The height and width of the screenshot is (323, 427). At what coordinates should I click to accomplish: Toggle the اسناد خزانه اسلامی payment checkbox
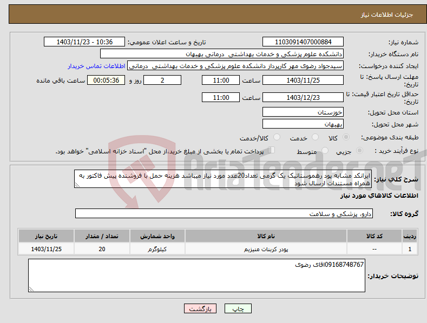point(272,150)
